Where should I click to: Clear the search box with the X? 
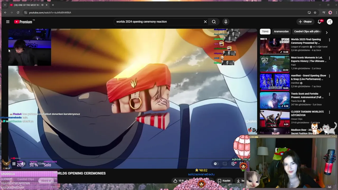click(x=205, y=22)
